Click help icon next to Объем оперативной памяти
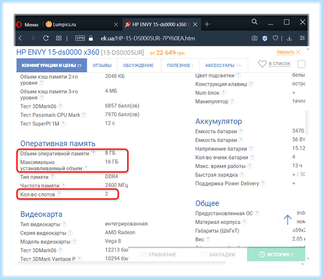Screen dimensions: 323x279 (x=93, y=153)
